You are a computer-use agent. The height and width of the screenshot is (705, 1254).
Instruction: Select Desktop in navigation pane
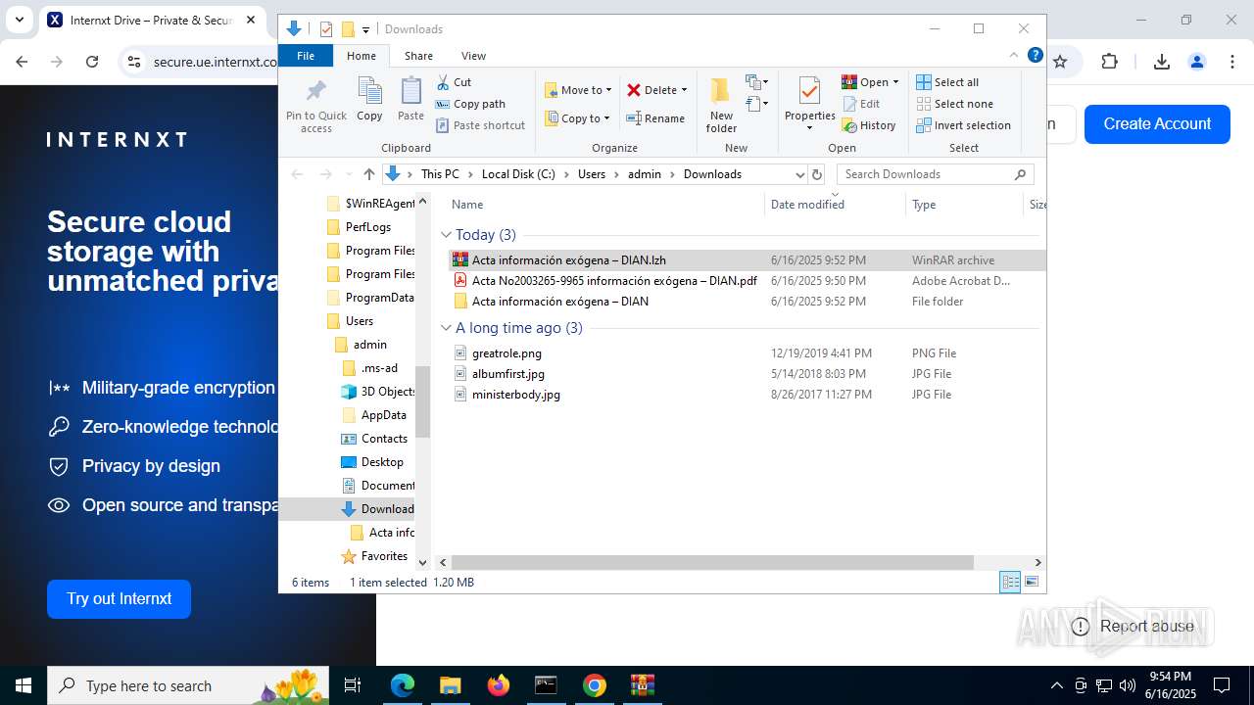pyautogui.click(x=381, y=462)
